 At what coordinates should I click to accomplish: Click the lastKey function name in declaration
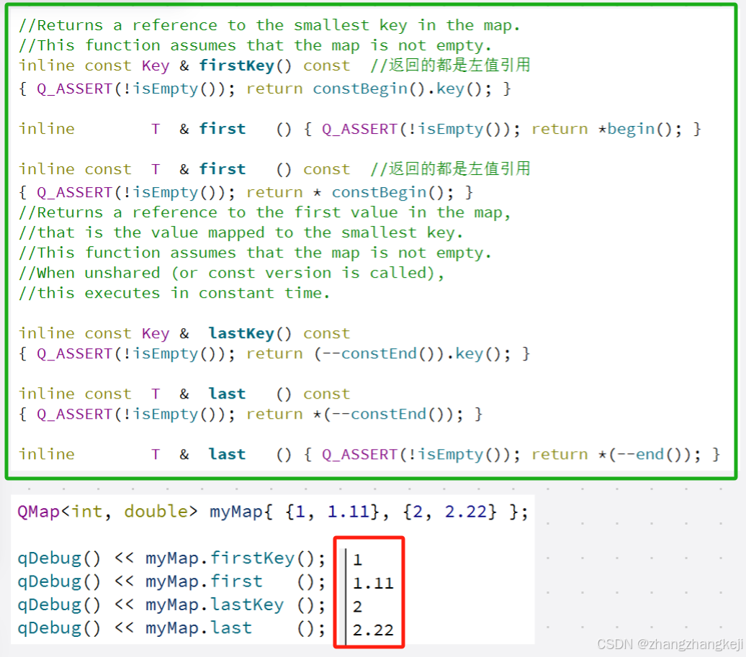coord(241,333)
